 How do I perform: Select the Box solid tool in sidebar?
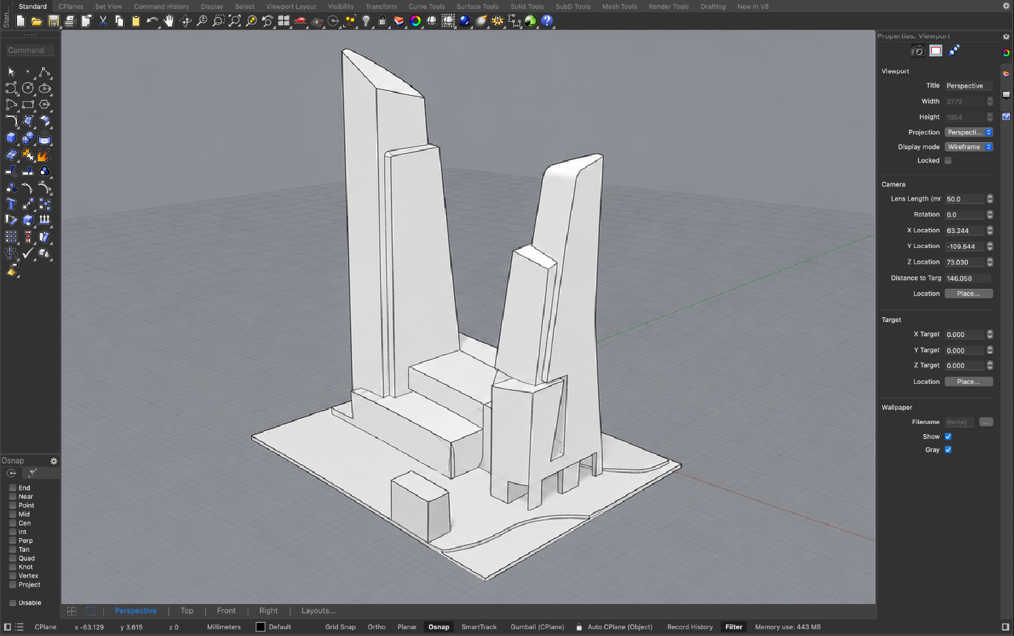12,138
